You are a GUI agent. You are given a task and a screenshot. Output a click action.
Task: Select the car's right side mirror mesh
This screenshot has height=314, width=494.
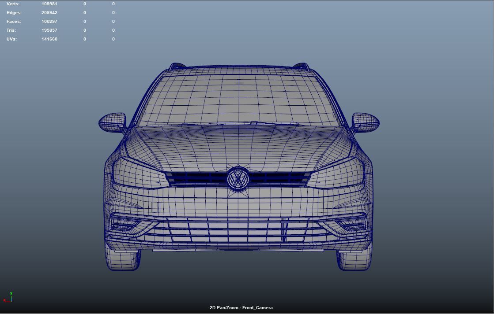click(x=365, y=122)
